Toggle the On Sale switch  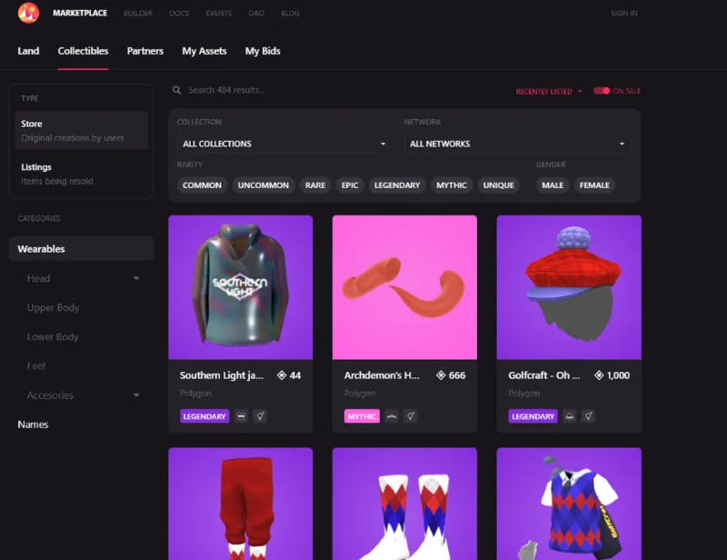point(602,91)
